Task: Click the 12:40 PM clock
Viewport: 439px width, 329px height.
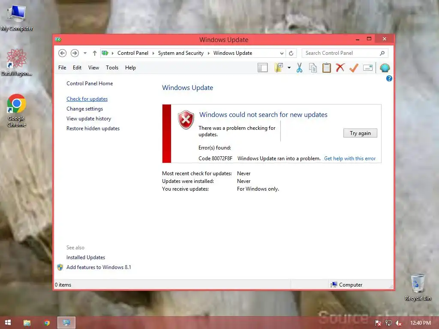Action: coord(420,323)
